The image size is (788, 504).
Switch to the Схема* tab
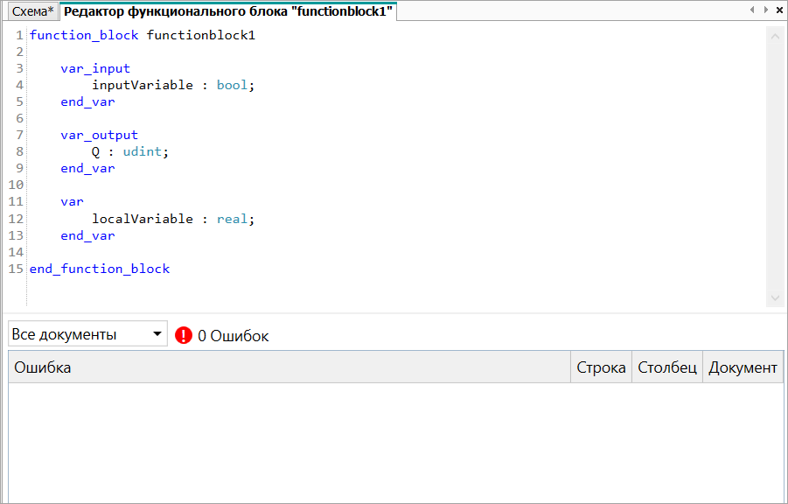pos(33,10)
